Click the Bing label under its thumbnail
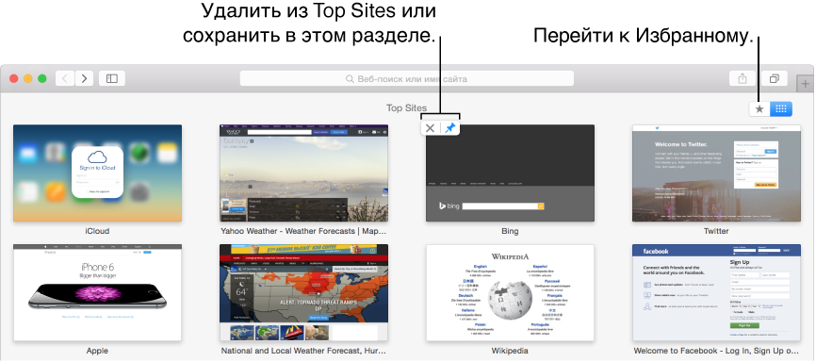Screen dimensions: 816x362 click(510, 231)
